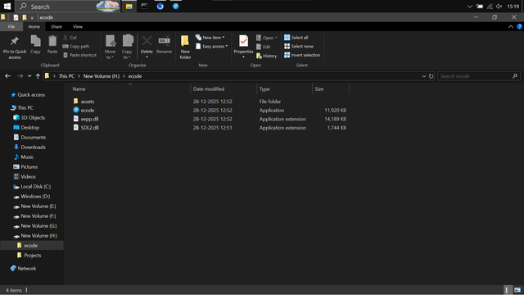Screen dimensions: 524x295
Task: Click New Volume (H:) in address path
Action: [x=102, y=76]
